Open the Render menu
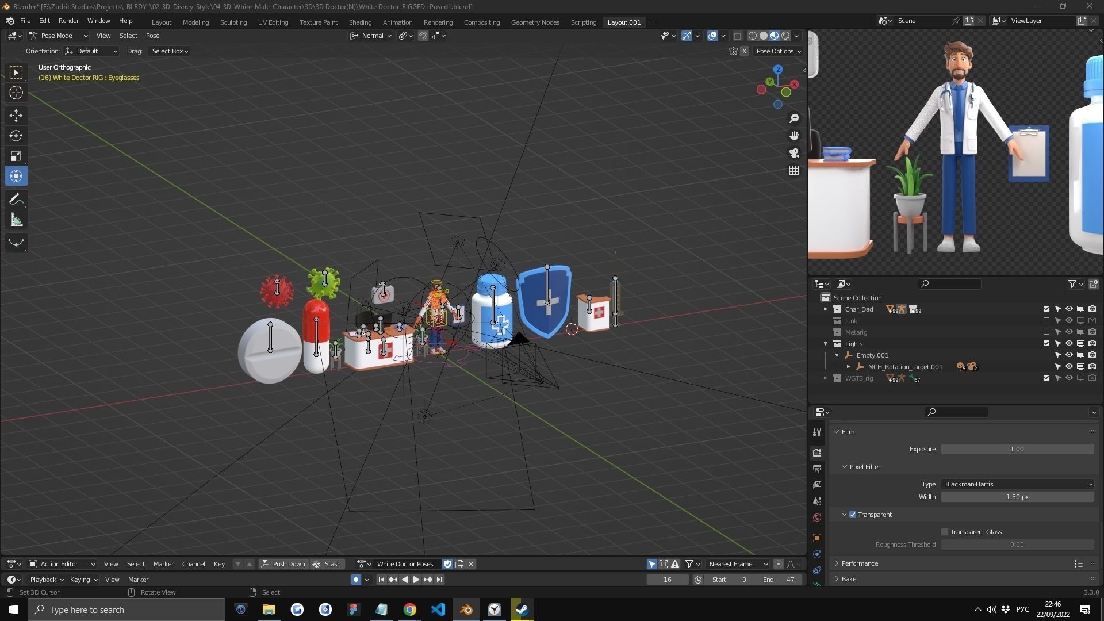 point(68,21)
